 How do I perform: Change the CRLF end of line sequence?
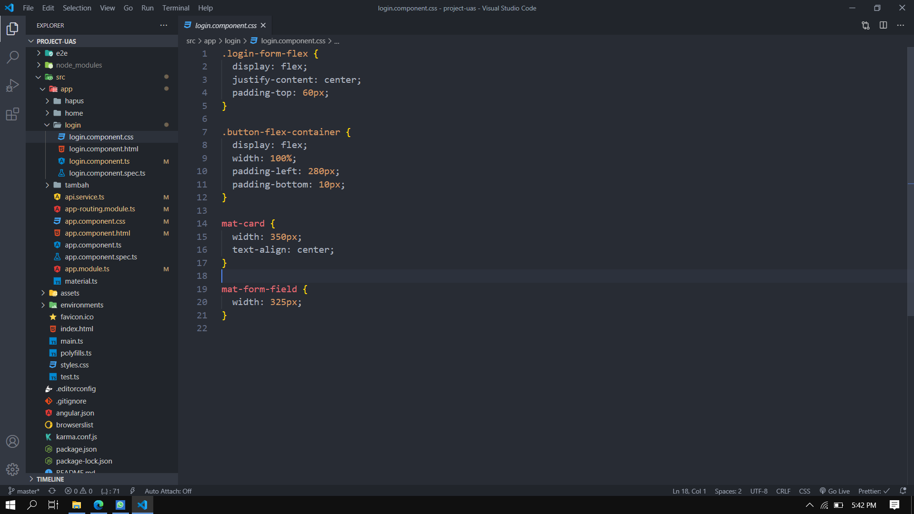[x=783, y=491]
